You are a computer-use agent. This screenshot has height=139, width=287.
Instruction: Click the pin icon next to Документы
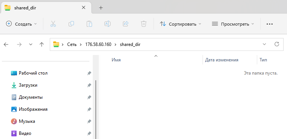pos(89,97)
